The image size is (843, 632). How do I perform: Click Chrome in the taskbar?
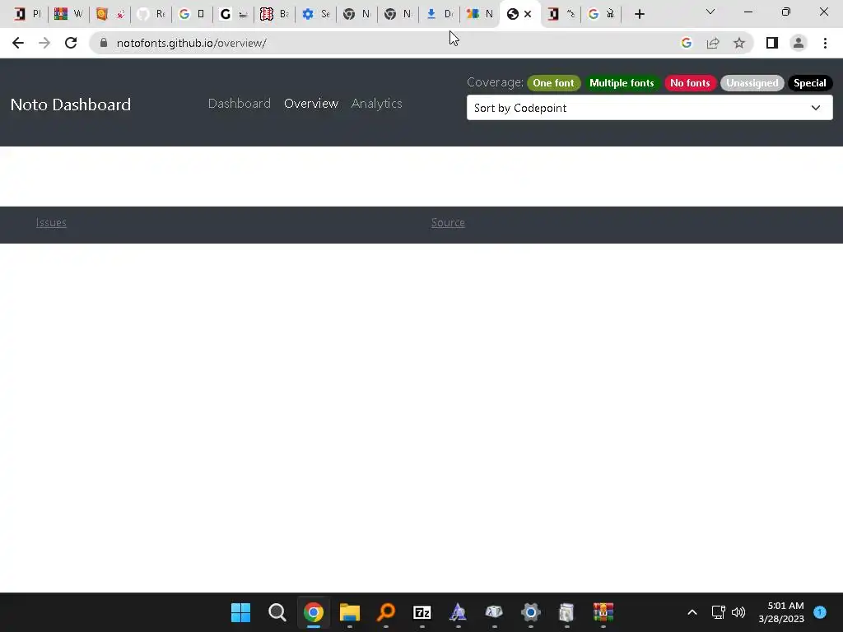[314, 612]
